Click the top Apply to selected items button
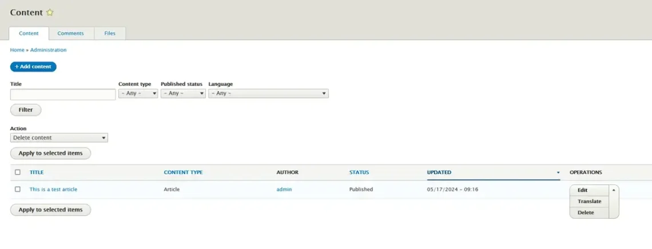 coord(50,153)
